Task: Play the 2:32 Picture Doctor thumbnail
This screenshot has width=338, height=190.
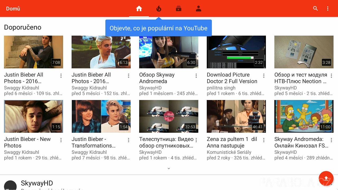Action: point(236,52)
